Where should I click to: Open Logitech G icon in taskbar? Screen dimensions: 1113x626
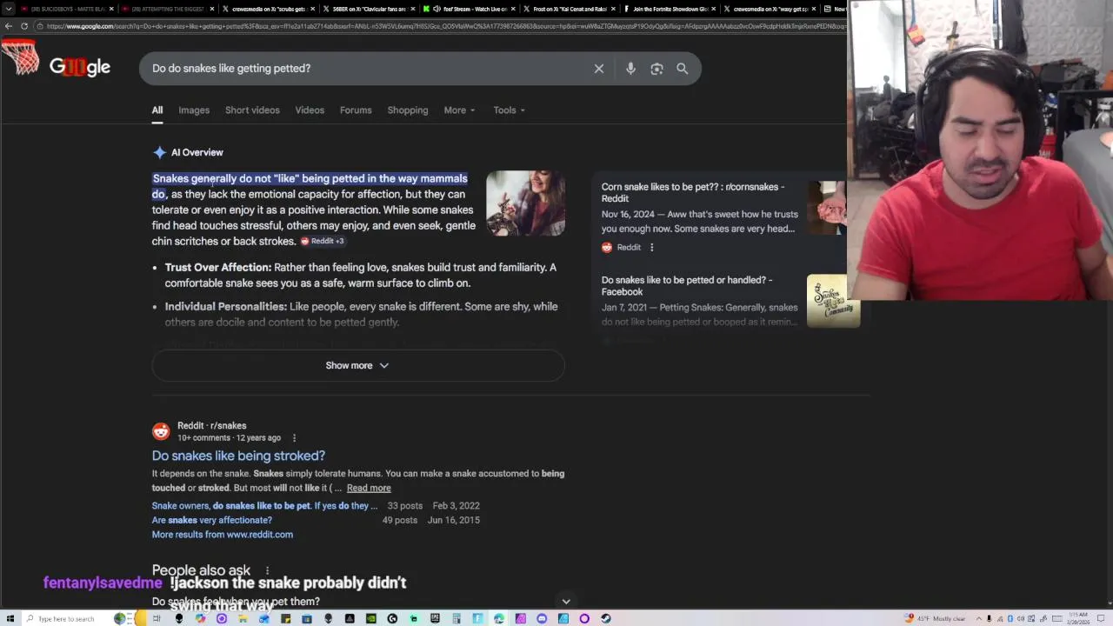[x=392, y=618]
